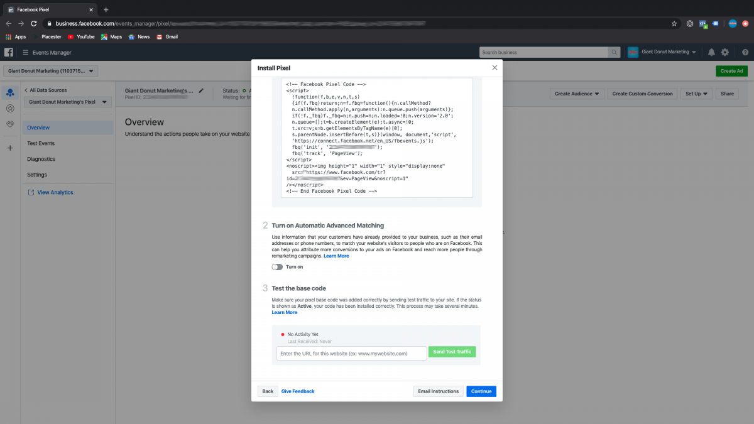This screenshot has width=754, height=424.
Task: Open Giant Donut Marketing account dropdown in header
Action: click(x=662, y=52)
